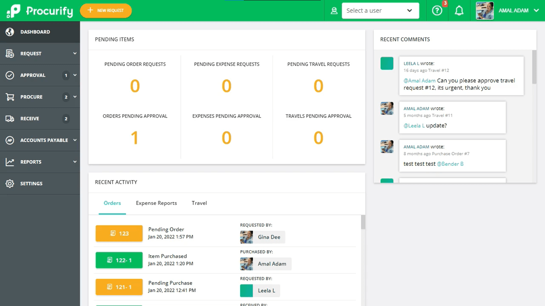Viewport: 545px width, 306px height.
Task: Click the Recent Activity scrollbar
Action: tap(363, 222)
